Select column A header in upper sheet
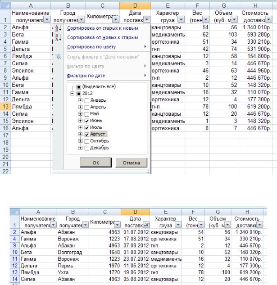This screenshot has height=285, width=277. pyautogui.click(x=31, y=6)
